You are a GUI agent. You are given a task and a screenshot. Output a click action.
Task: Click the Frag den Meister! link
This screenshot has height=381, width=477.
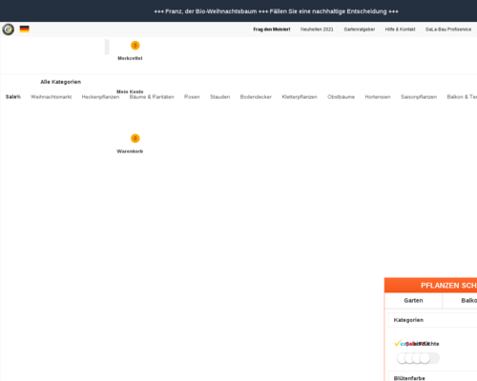(x=272, y=30)
